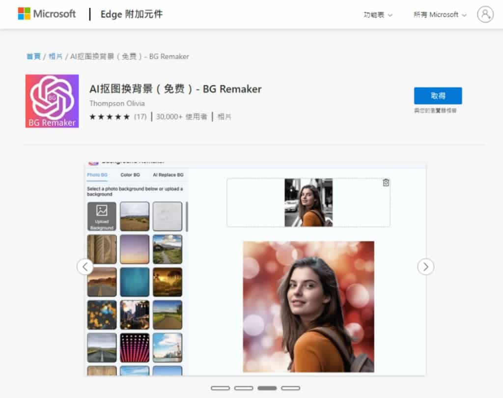This screenshot has height=398, width=503.
Task: Click the BG Remaker extension logo
Action: [x=52, y=101]
